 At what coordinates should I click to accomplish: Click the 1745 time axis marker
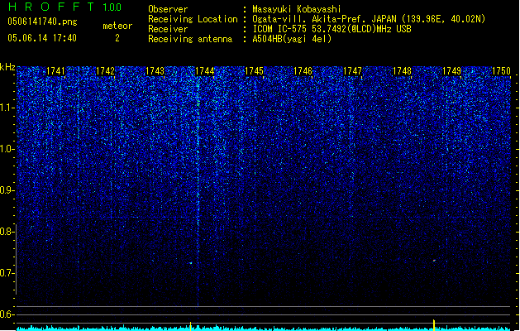click(x=254, y=71)
